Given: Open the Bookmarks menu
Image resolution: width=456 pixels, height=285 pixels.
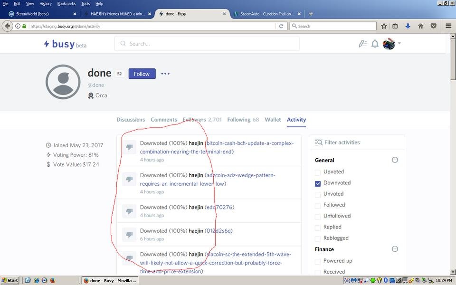Looking at the screenshot, I should click(x=66, y=3).
